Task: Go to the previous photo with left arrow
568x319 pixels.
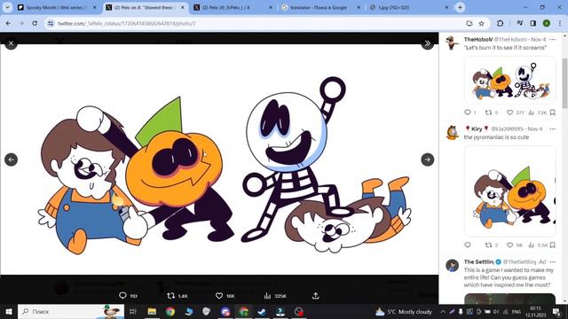Action: 11,159
